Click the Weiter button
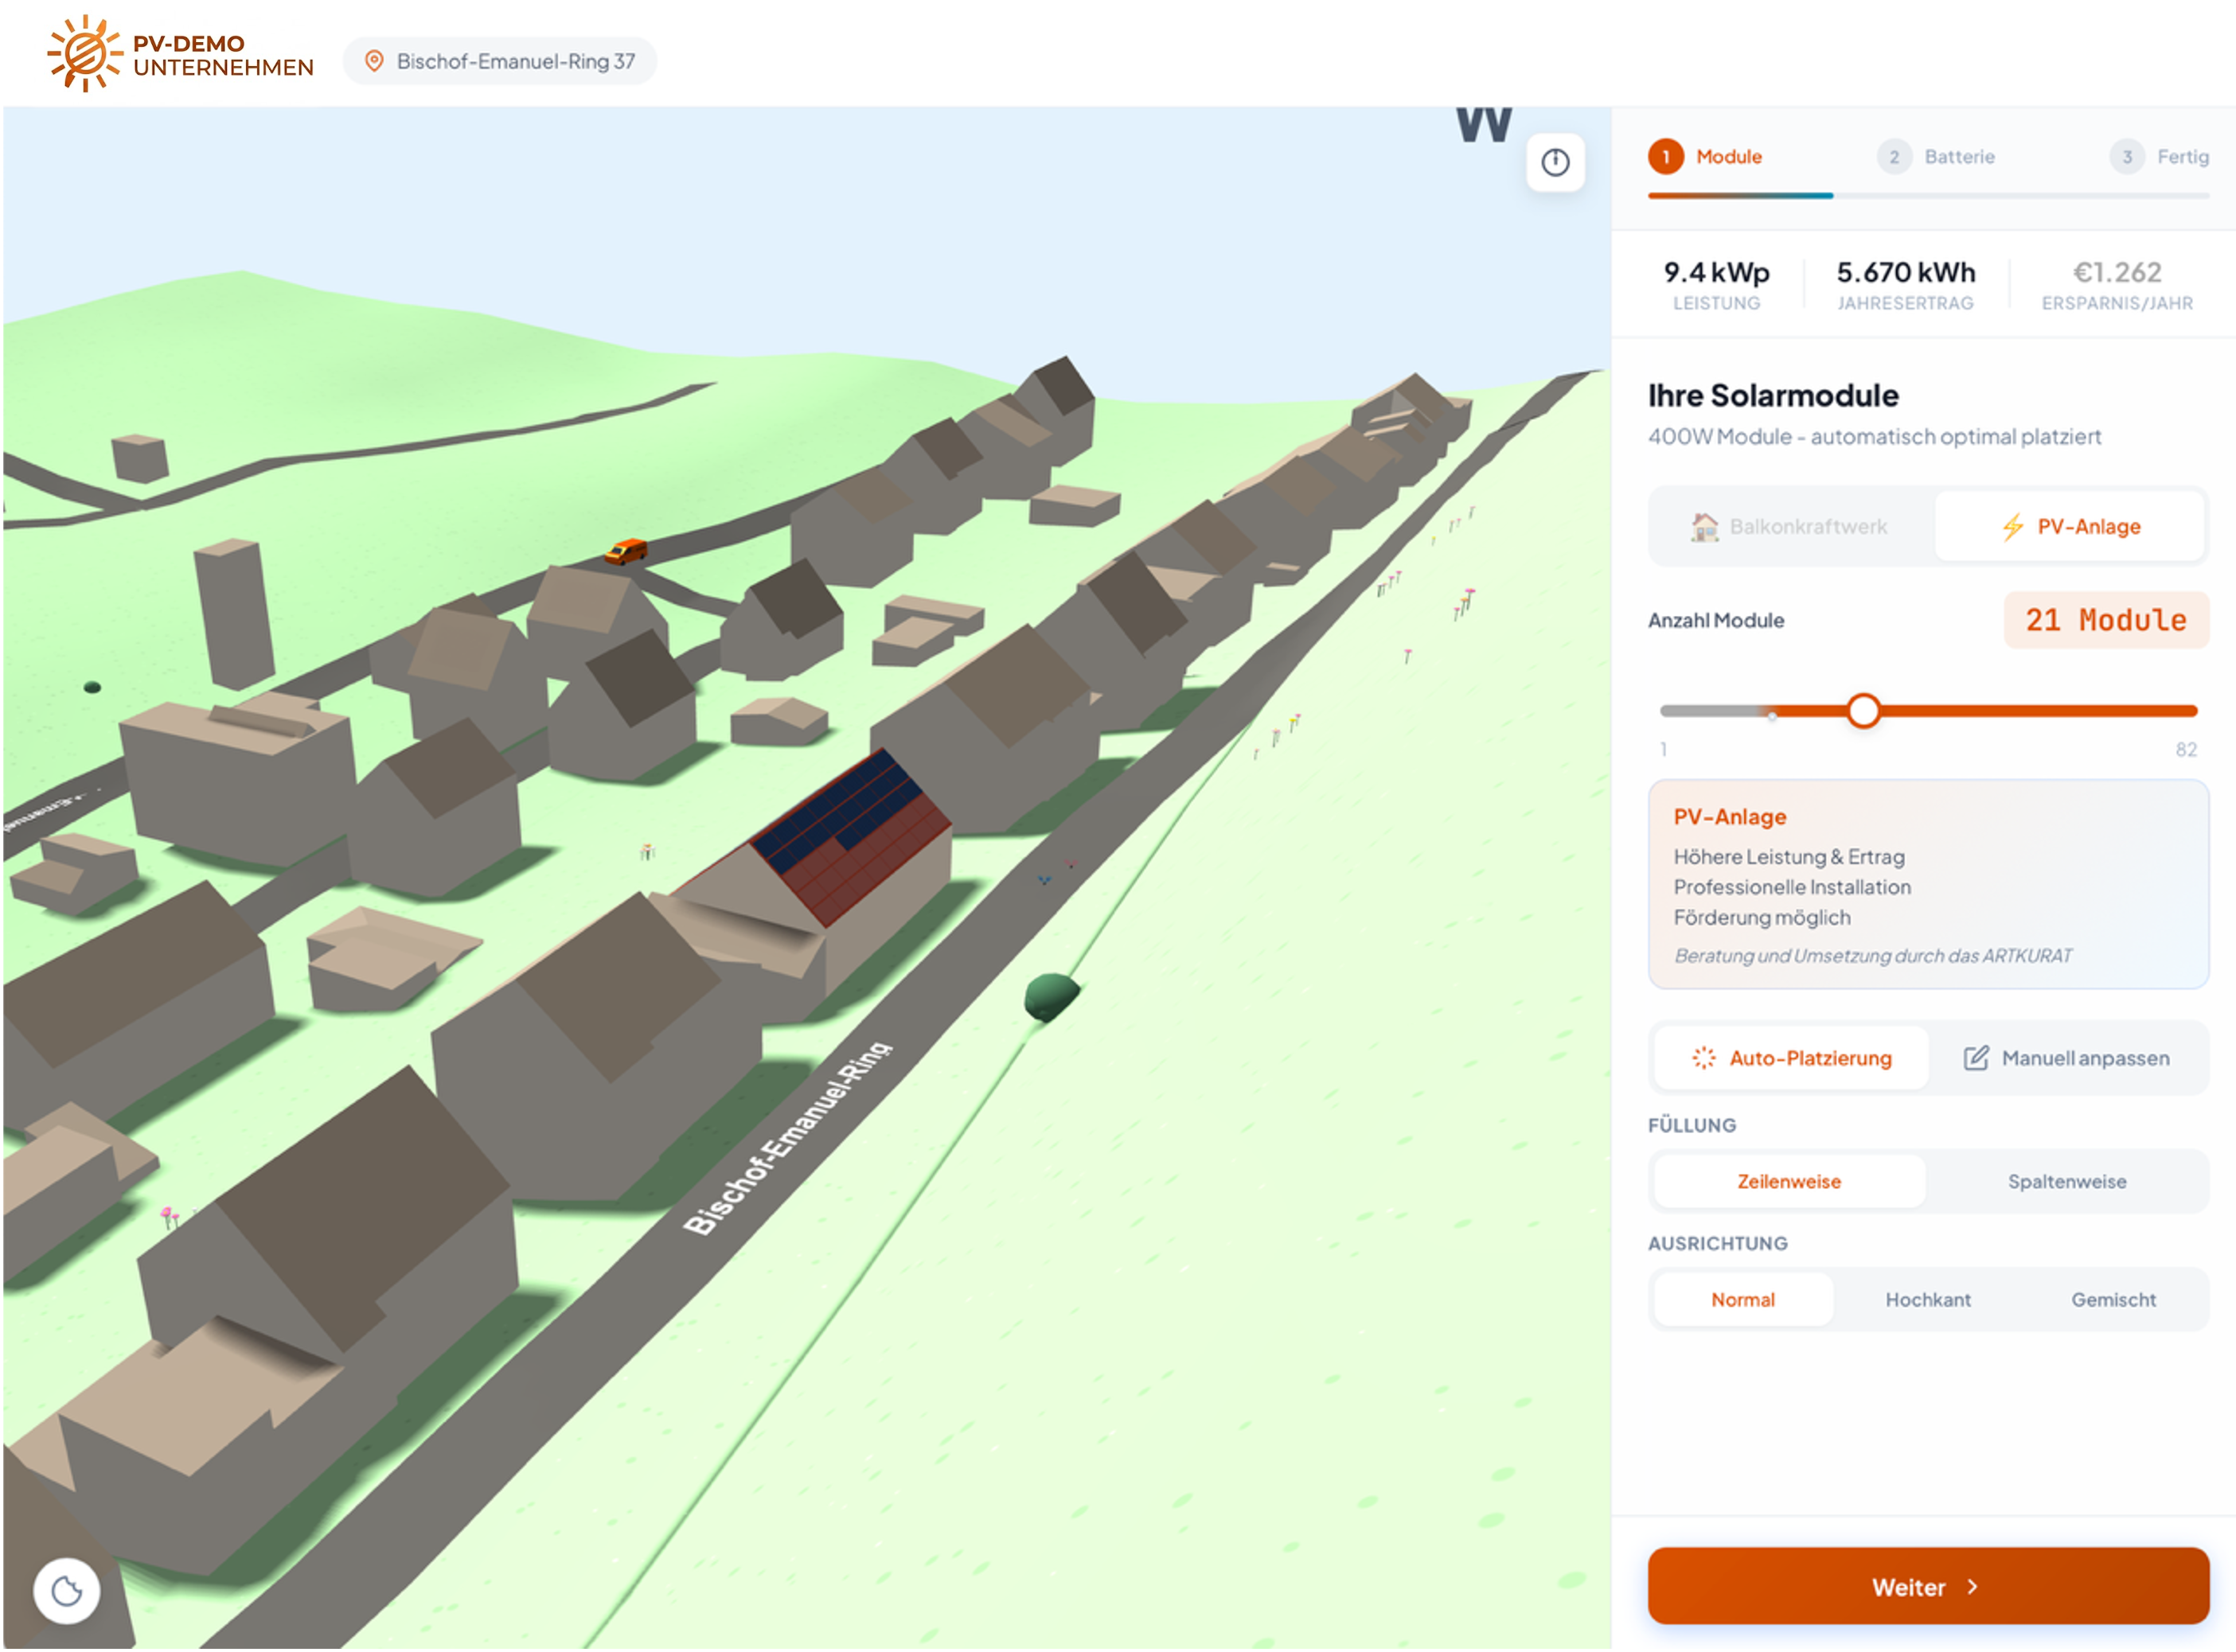Image resolution: width=2236 pixels, height=1652 pixels. point(1928,1585)
